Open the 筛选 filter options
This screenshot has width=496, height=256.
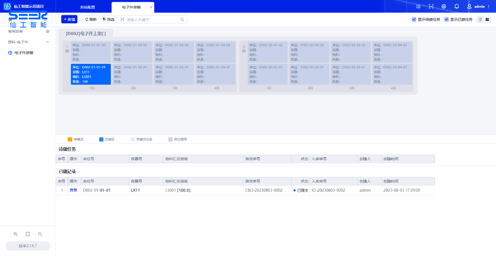point(108,19)
